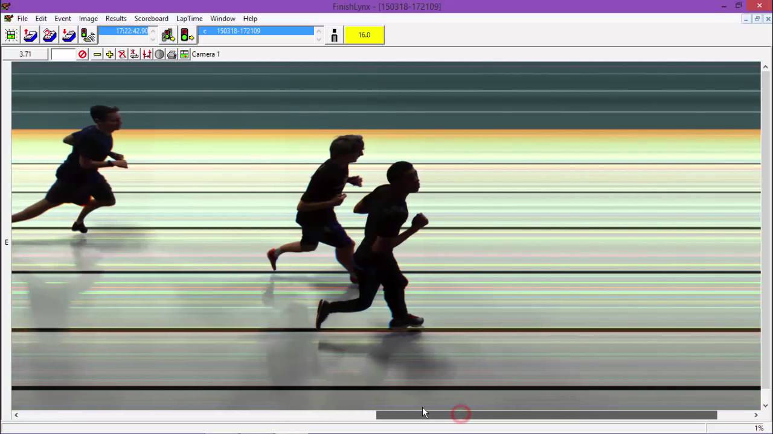Click the horizontal scrollbar left arrow

pyautogui.click(x=16, y=415)
